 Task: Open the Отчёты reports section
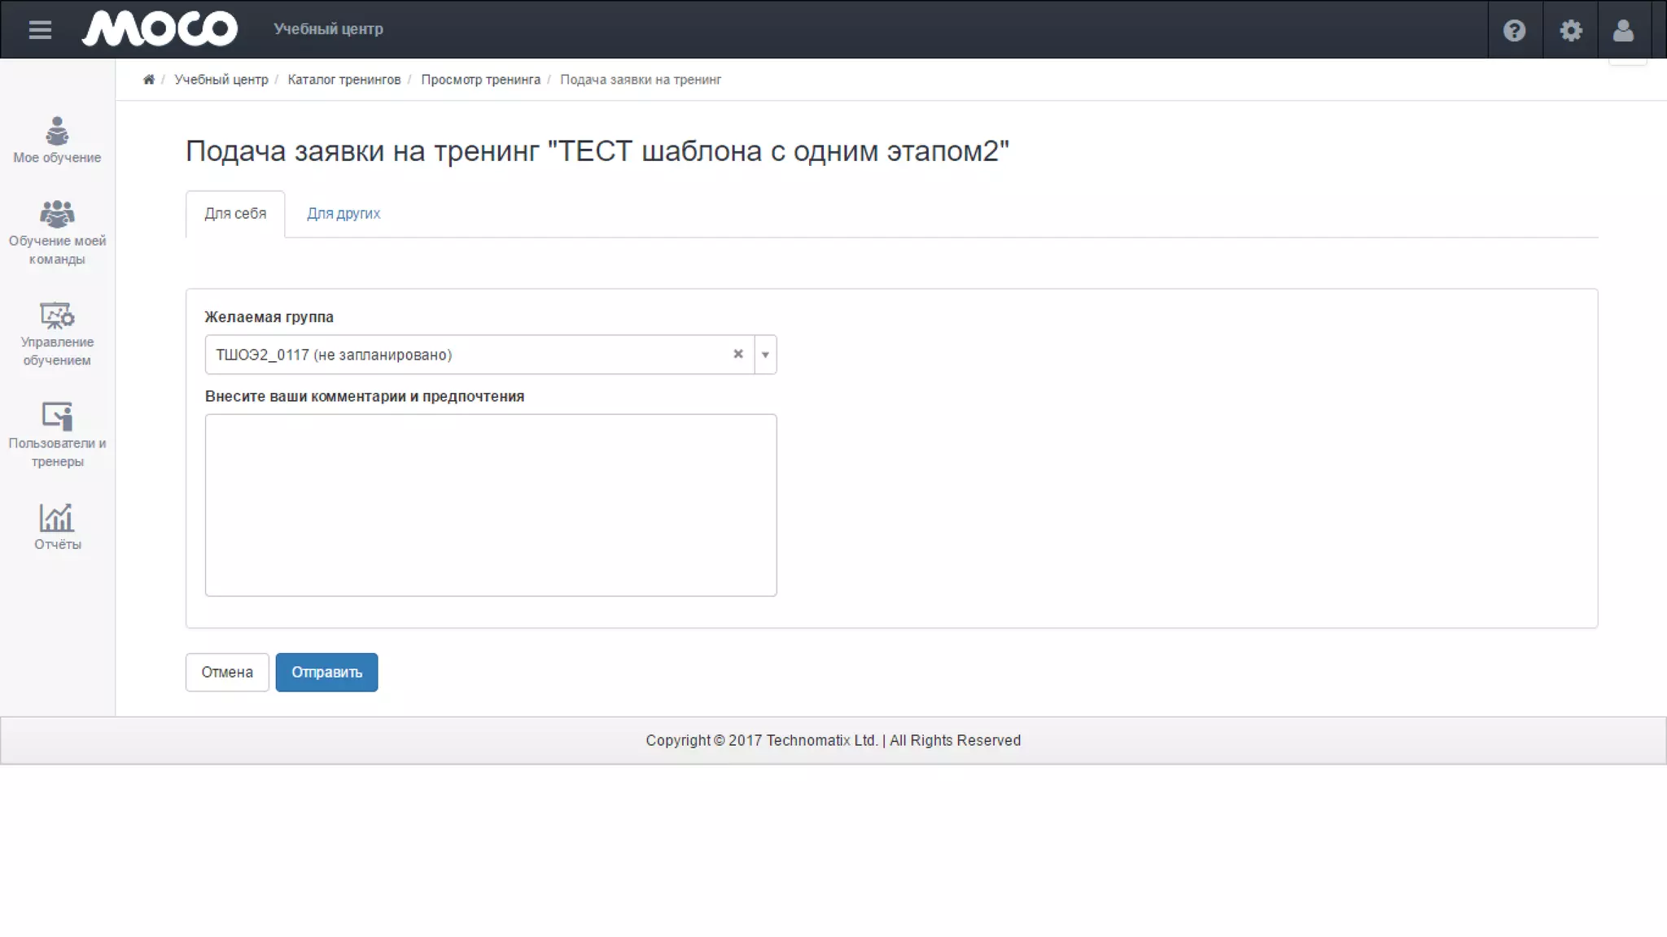pos(57,527)
